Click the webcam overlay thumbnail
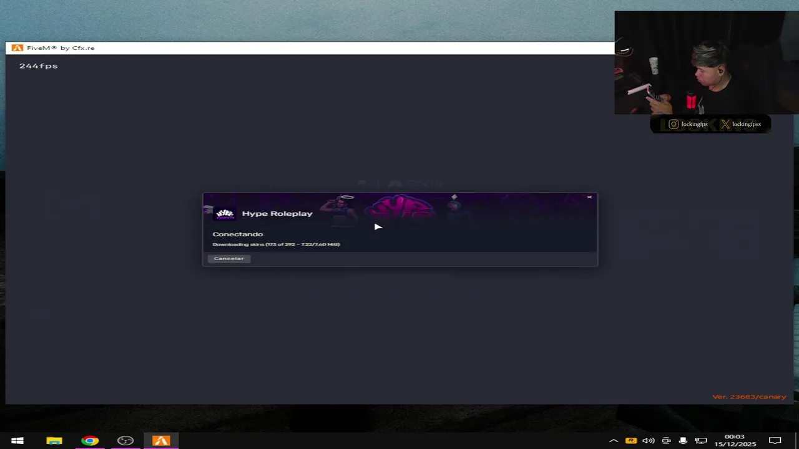This screenshot has height=449, width=799. coord(707,63)
